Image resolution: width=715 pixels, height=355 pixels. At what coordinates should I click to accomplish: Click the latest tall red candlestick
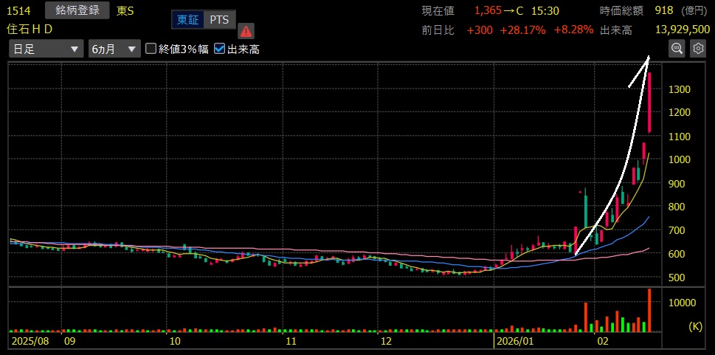click(649, 102)
